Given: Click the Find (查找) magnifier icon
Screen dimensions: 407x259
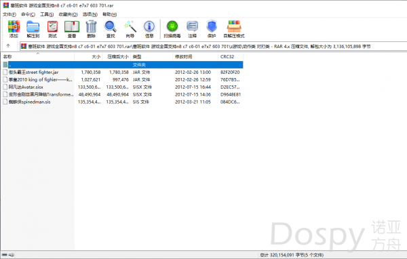Looking at the screenshot, I should [x=111, y=29].
